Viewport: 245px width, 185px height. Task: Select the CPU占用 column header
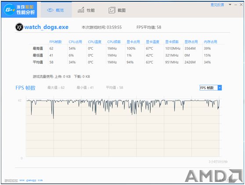[x=76, y=42]
